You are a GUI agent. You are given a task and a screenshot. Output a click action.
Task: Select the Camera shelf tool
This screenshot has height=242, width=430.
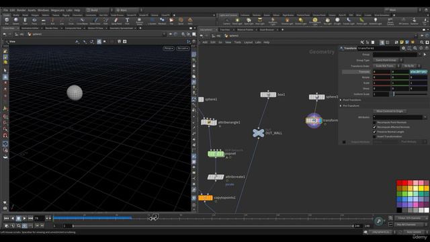(227, 21)
